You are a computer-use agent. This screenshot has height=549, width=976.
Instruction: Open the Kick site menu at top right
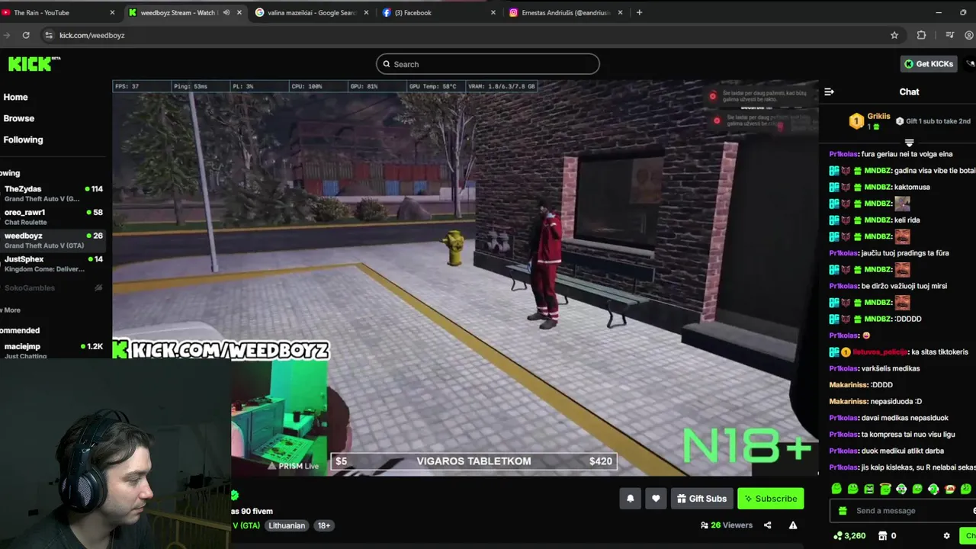(970, 64)
